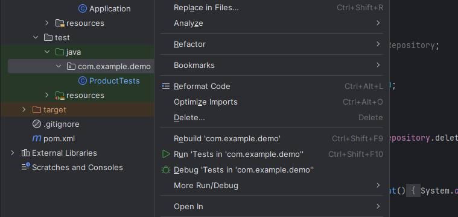
Task: Expand the External Libraries node
Action: click(13, 153)
